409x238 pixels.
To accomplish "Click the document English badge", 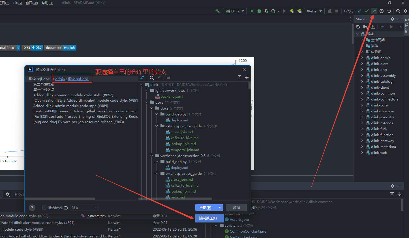I will (x=60, y=48).
